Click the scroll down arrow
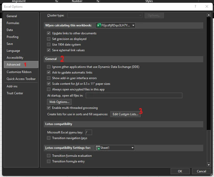The width and height of the screenshot is (214, 177). (209, 165)
